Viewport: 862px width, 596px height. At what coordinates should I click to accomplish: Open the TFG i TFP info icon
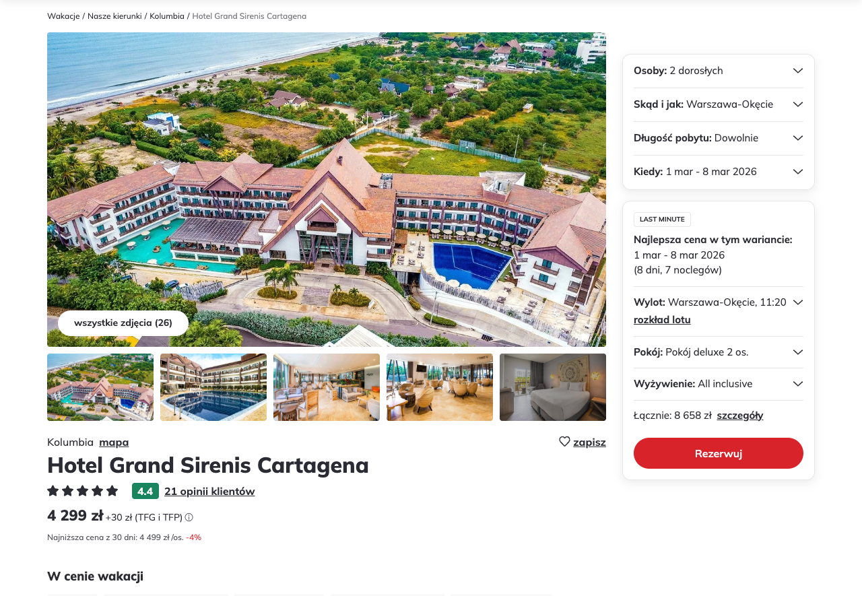[189, 517]
